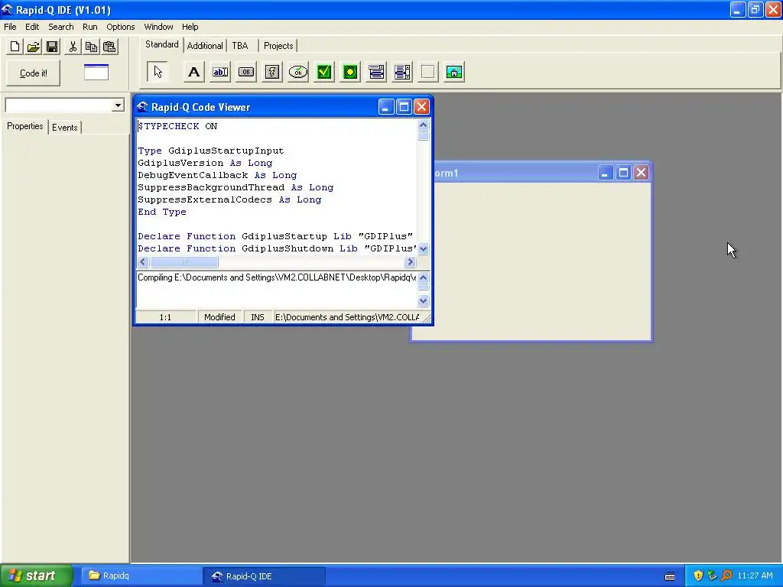Choose the Image picture component icon
Screen dimensions: 783x587
coord(454,72)
